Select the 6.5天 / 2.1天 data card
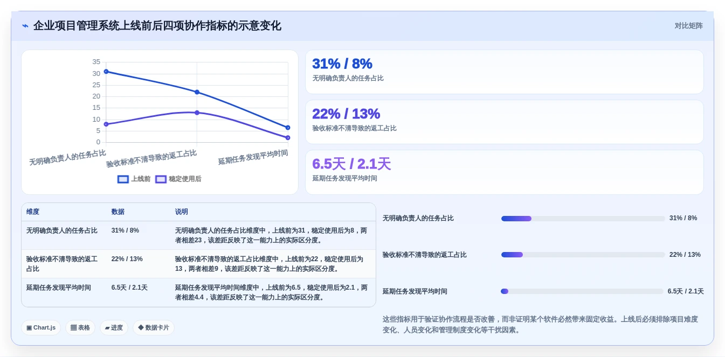 coord(504,172)
